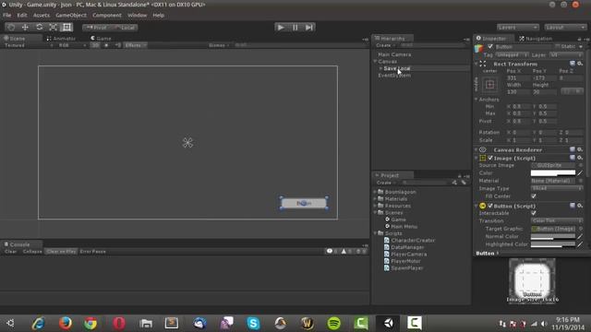Open the Tag dropdown
This screenshot has width=591, height=332.
[x=512, y=55]
